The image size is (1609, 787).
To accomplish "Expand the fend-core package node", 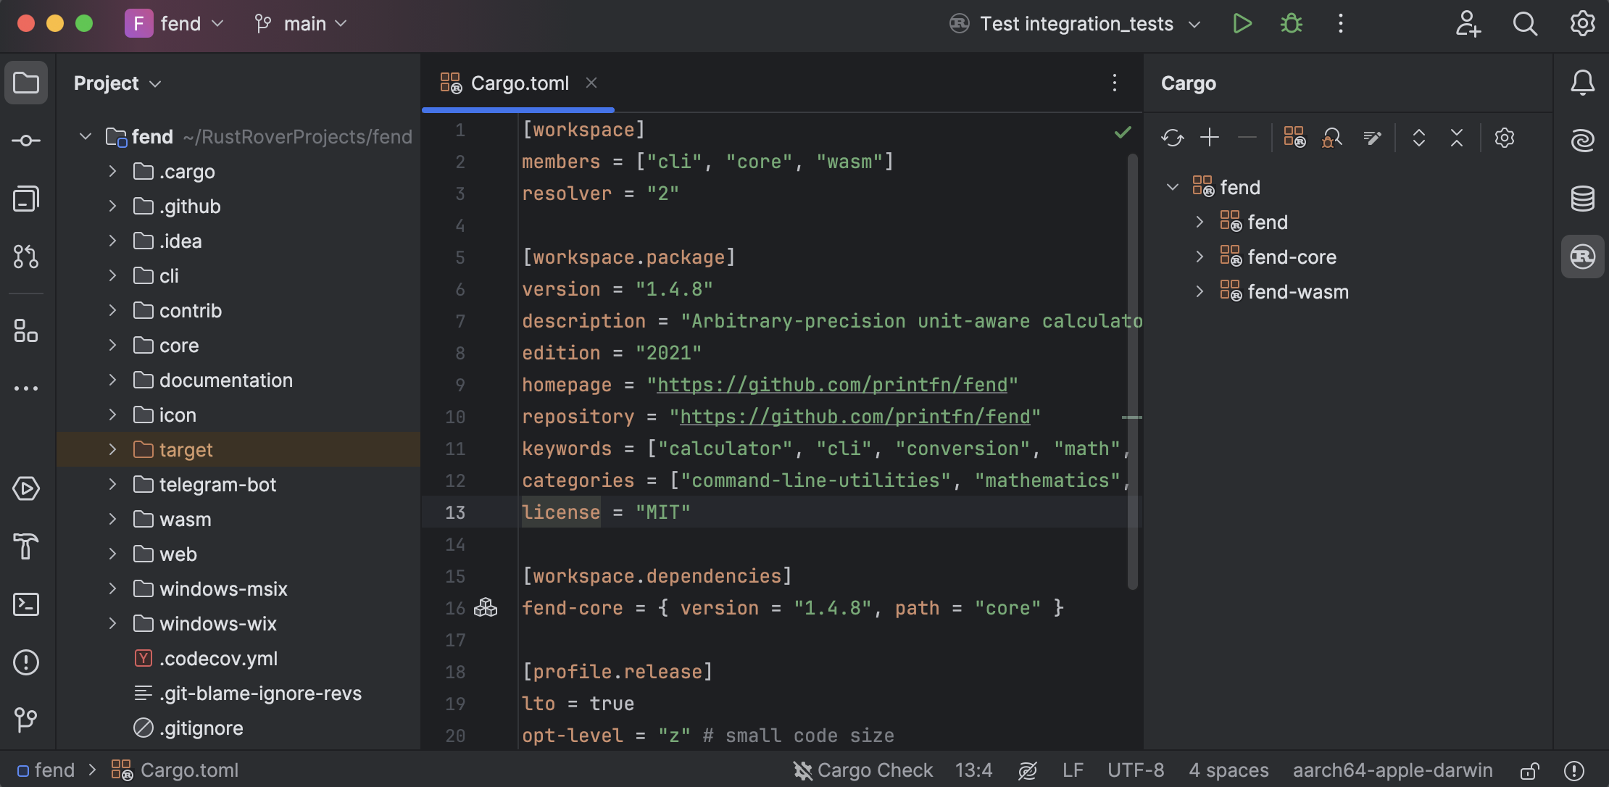I will (x=1200, y=257).
